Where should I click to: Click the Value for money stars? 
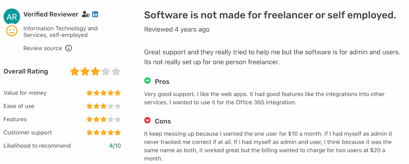point(103,93)
